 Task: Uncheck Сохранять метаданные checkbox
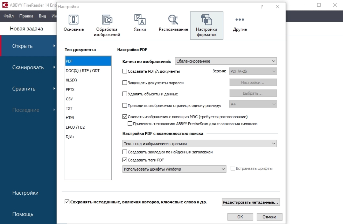[x=67, y=202]
